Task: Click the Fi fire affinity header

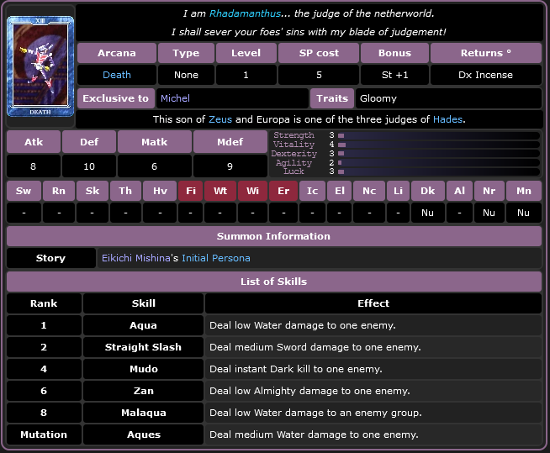Action: (x=191, y=191)
